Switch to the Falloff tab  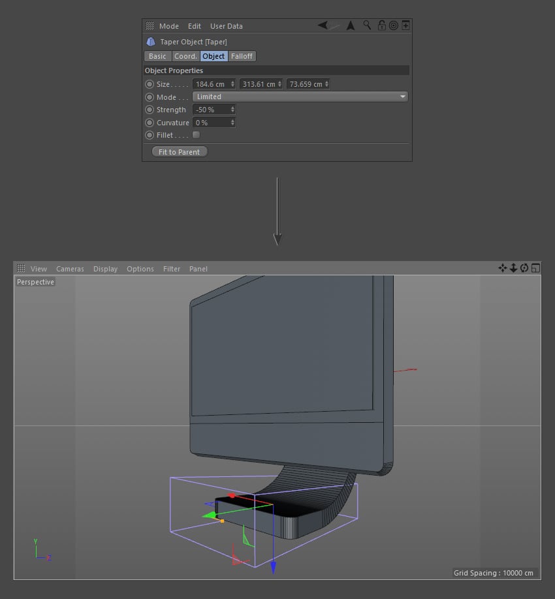point(242,56)
